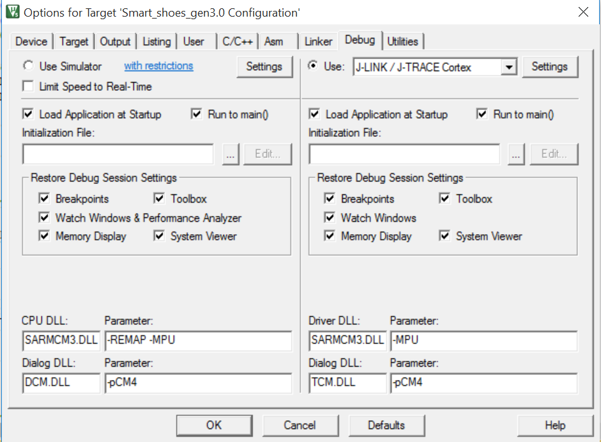Toggle simulator Load Application at Startup
601x442 pixels.
pyautogui.click(x=28, y=114)
